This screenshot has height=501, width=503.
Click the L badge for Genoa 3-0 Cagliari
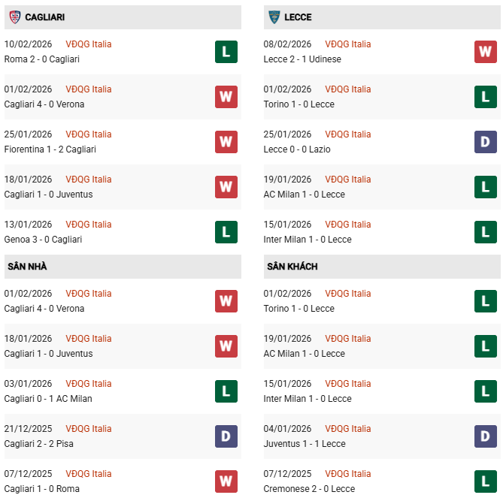(226, 232)
